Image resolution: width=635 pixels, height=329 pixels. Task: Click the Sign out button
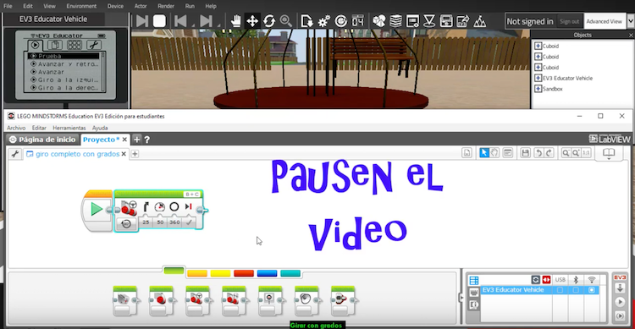click(569, 21)
